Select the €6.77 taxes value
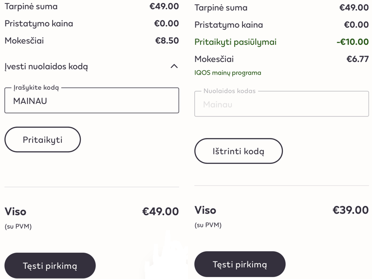The width and height of the screenshot is (372, 279). 357,59
